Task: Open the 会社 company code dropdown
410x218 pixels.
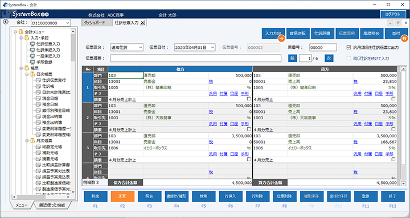Action: [x=68, y=23]
